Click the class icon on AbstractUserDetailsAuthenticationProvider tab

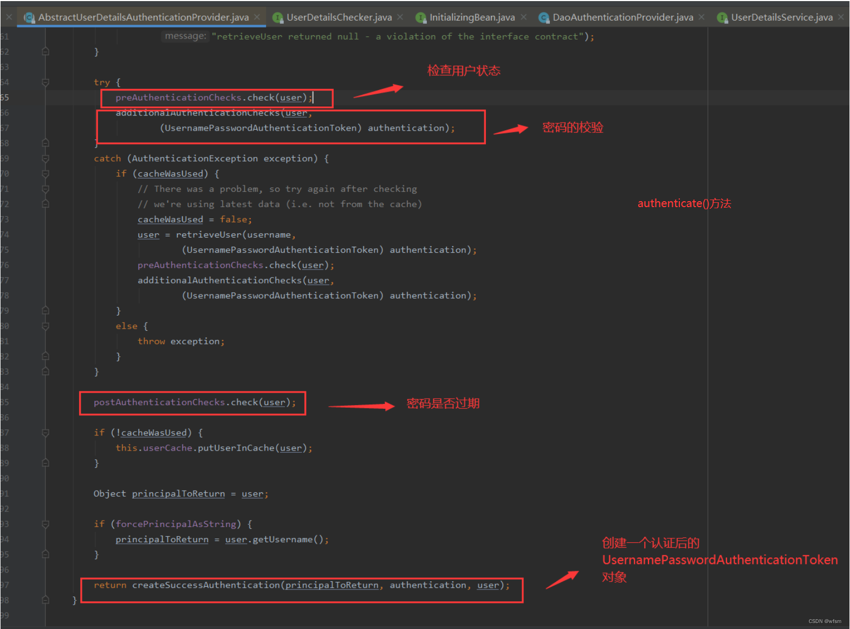click(29, 18)
